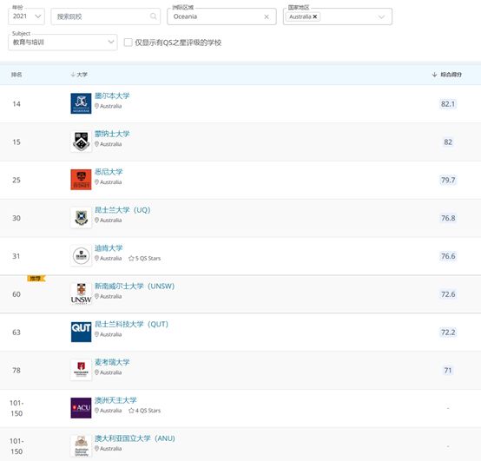
Task: Expand the country filter dropdown arrow
Action: click(381, 16)
